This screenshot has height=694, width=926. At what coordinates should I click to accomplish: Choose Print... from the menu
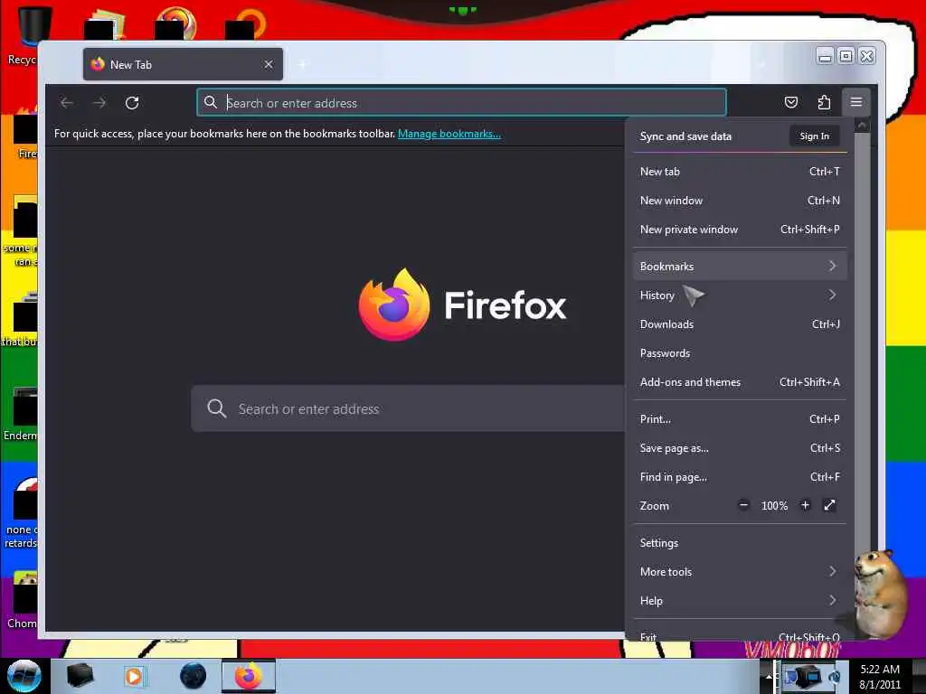740,419
